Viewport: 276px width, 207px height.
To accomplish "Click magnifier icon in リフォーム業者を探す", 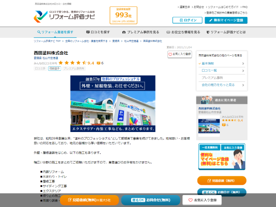I will click(39, 32).
